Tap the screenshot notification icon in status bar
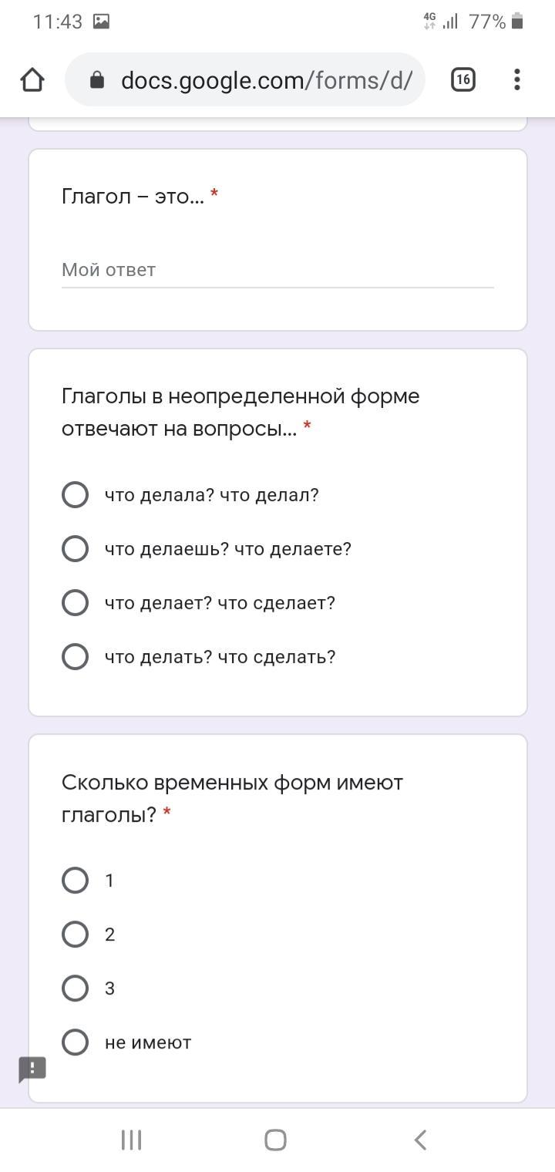Viewport: 555px width, 1172px height. click(x=101, y=22)
